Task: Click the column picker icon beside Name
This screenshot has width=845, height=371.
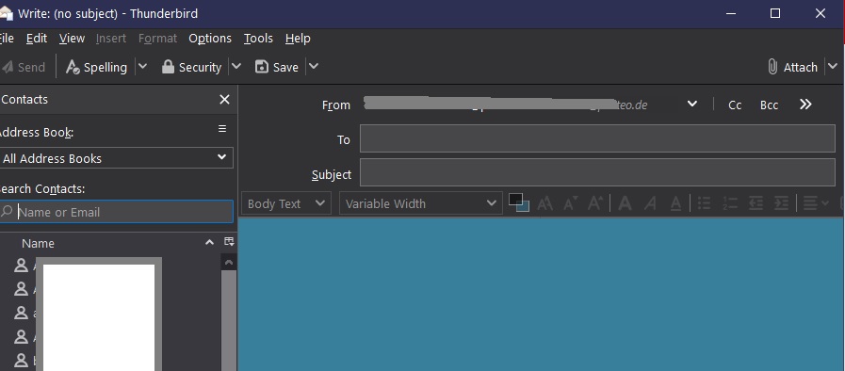Action: 229,242
